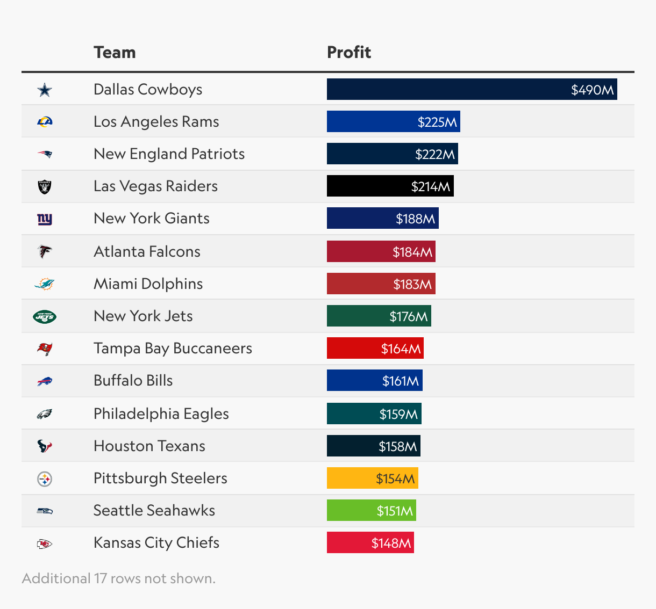Click the New England Patriots logo
Viewport: 656px width, 609px height.
45,154
